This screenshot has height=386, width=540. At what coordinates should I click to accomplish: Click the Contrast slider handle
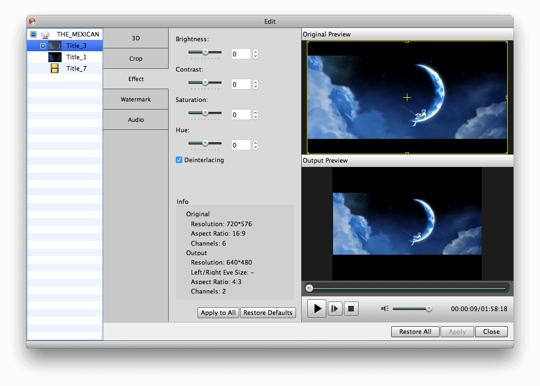click(205, 83)
